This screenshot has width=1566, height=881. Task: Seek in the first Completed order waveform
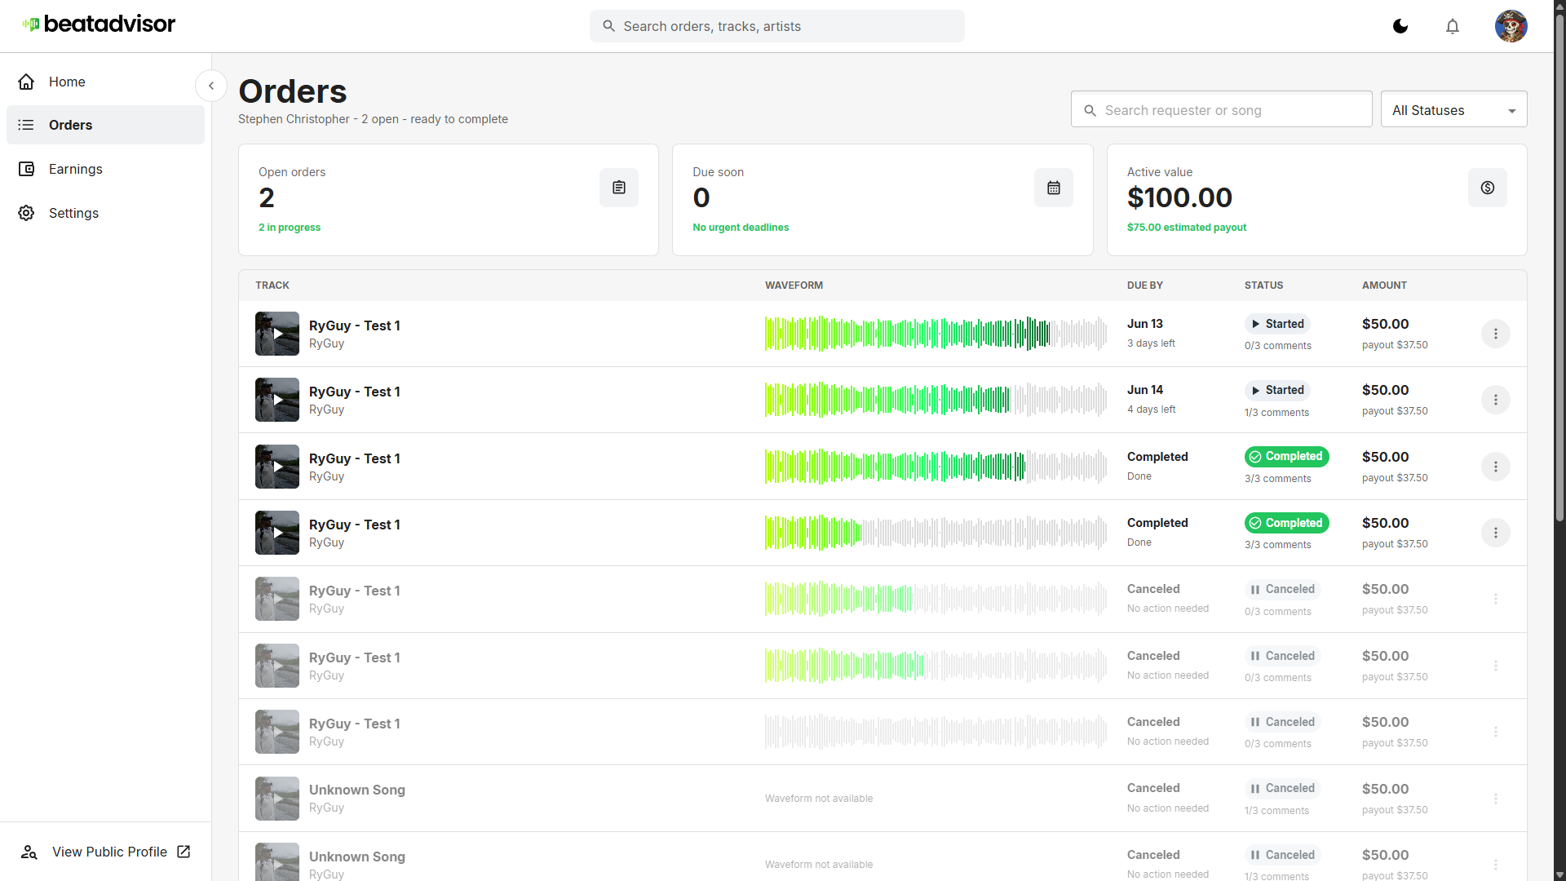click(936, 467)
